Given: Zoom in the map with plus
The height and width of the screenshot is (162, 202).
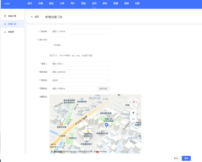Looking at the screenshot, I should point(133,113).
